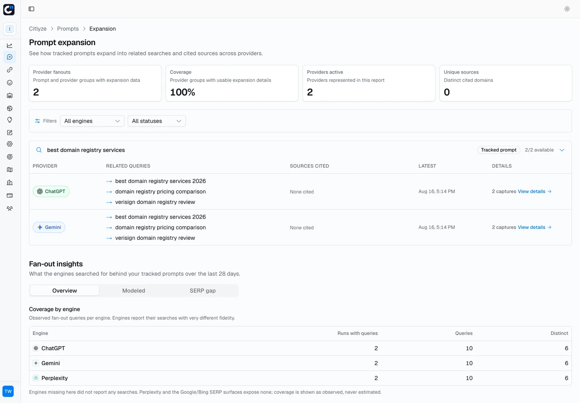Open the globe sidebar icon

point(10,108)
